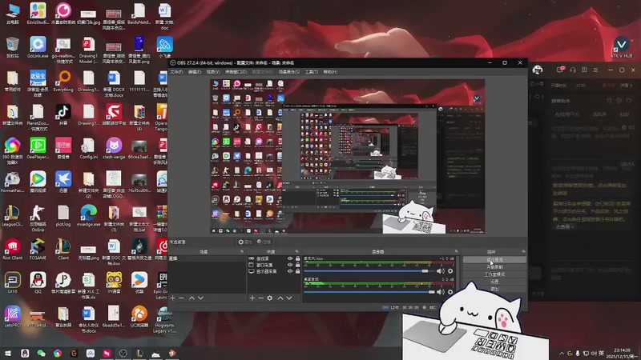The height and width of the screenshot is (360, 641).
Task: Open the 工具(T) menu in OBS
Action: coord(312,72)
